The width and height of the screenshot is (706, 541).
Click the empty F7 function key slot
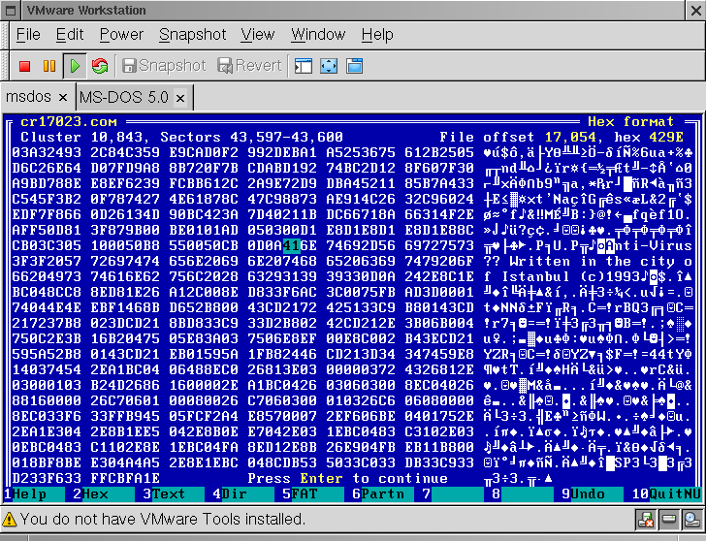click(454, 494)
